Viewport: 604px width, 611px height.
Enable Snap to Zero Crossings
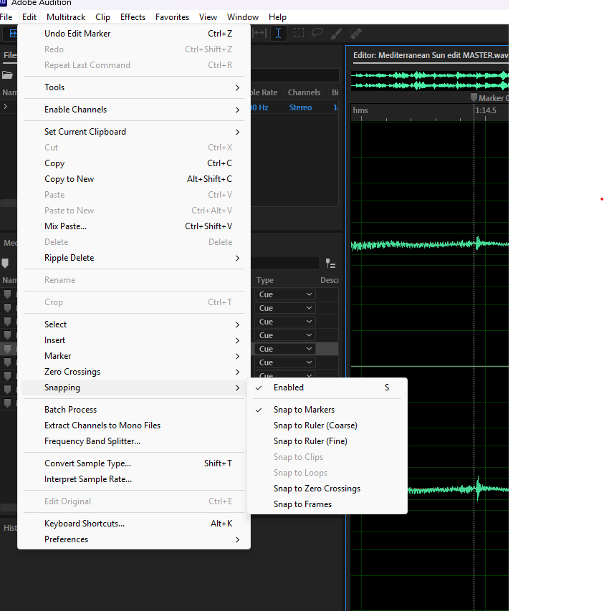click(x=327, y=489)
